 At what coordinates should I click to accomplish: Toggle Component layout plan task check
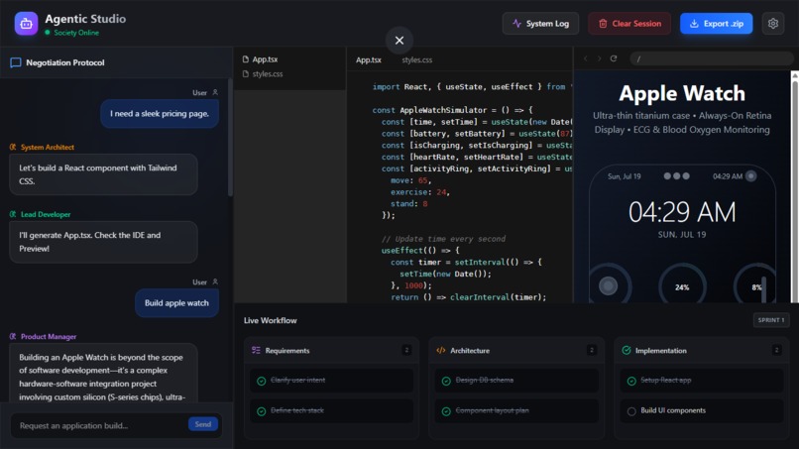[446, 411]
